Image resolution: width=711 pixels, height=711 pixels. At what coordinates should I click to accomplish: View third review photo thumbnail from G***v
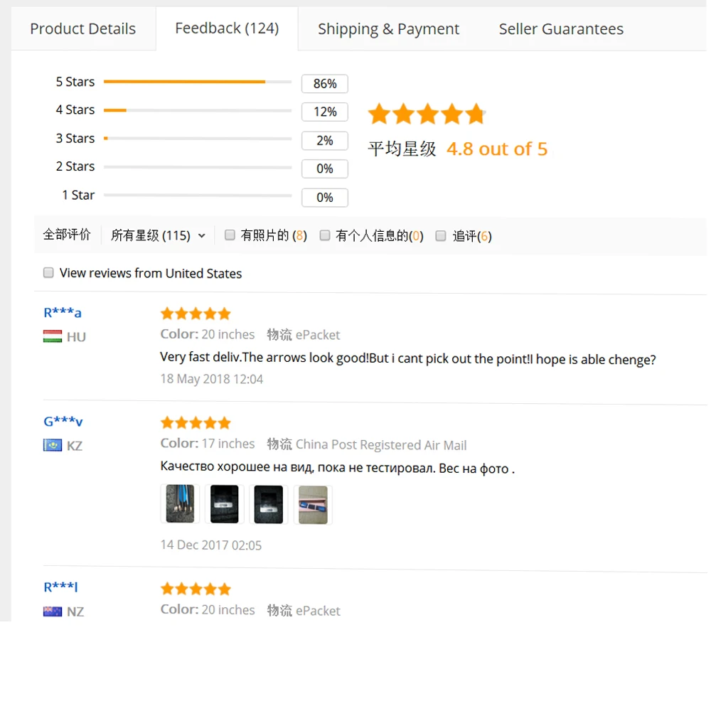point(269,504)
